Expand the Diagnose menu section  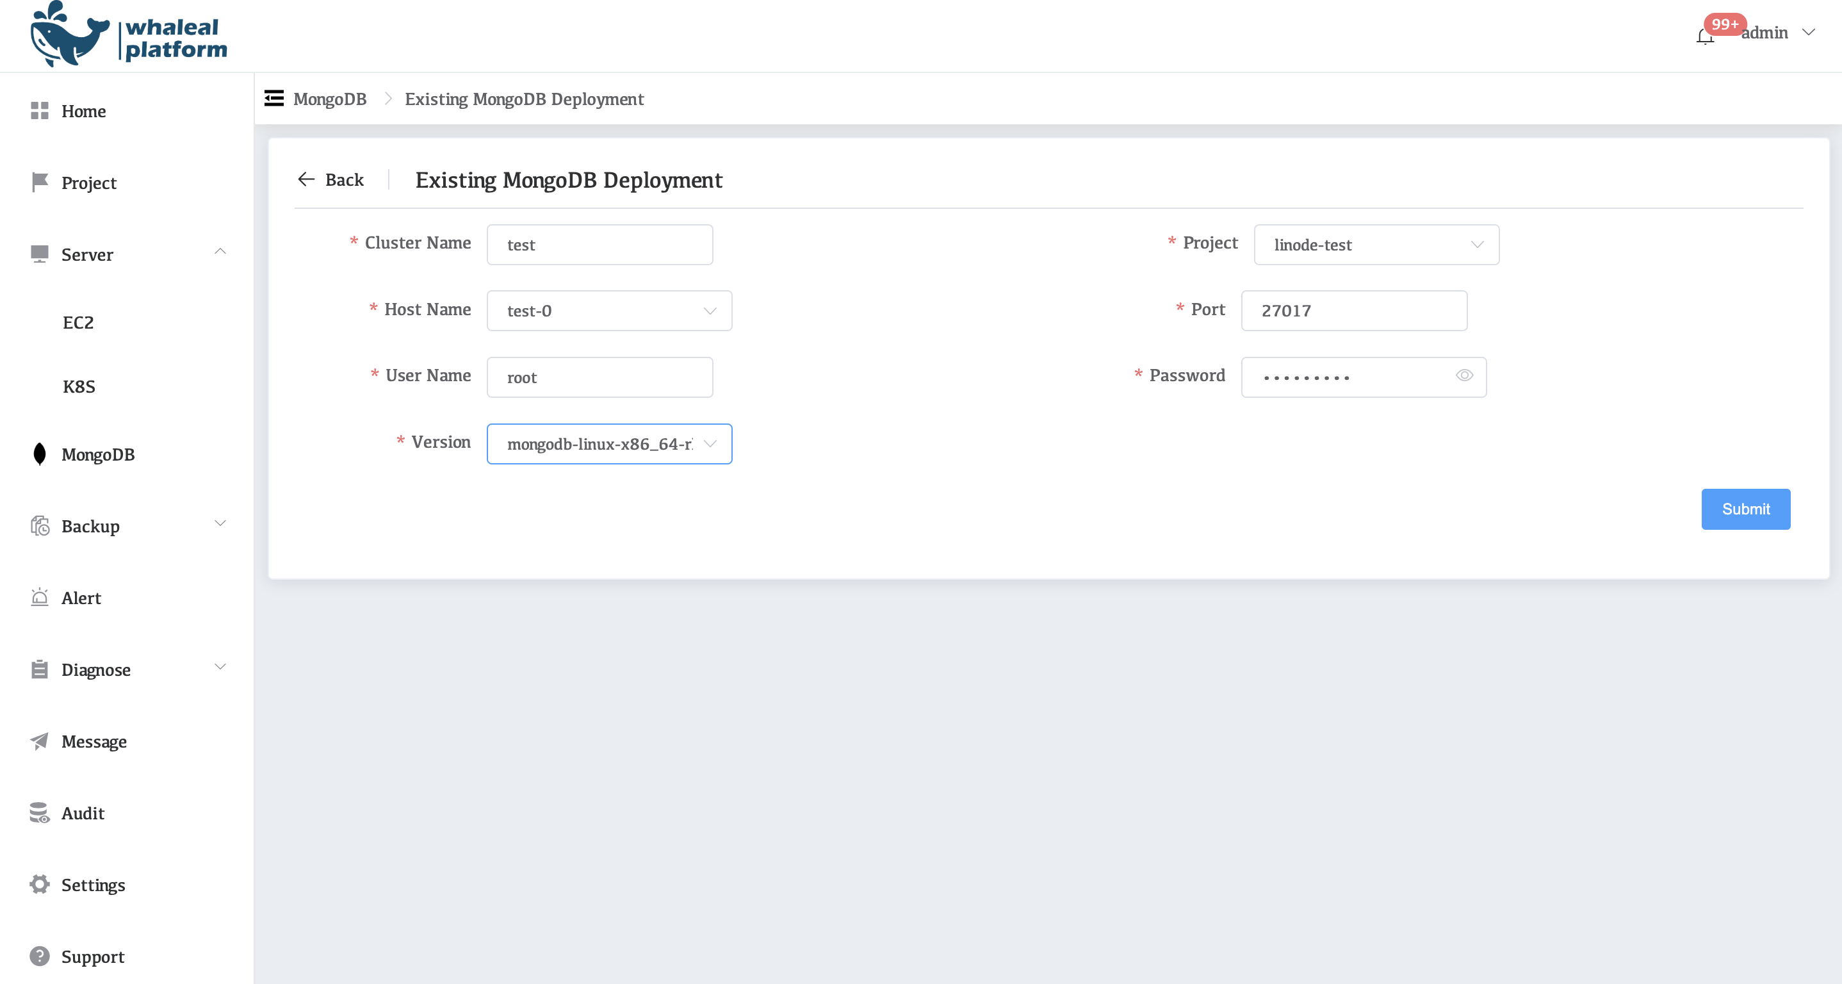(x=220, y=666)
